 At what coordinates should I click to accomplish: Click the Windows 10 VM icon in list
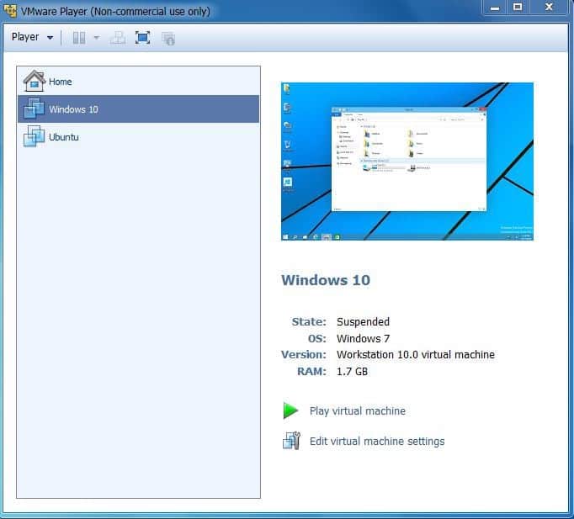34,109
